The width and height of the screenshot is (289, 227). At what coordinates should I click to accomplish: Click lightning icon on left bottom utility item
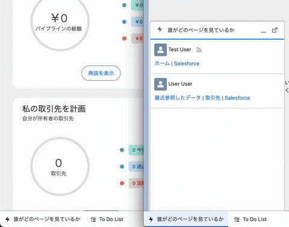click(x=7, y=219)
